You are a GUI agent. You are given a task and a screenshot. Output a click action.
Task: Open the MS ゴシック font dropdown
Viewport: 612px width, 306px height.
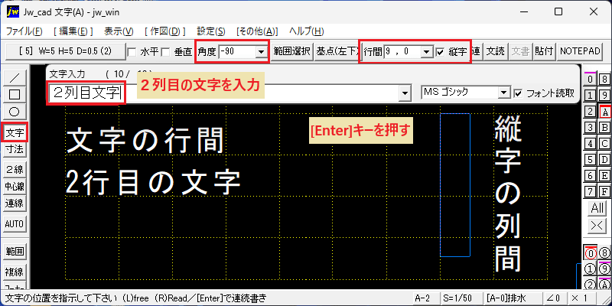coord(505,93)
